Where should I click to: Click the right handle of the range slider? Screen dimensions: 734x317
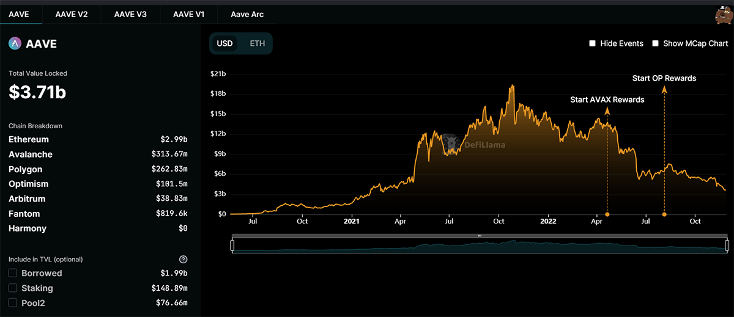(727, 245)
